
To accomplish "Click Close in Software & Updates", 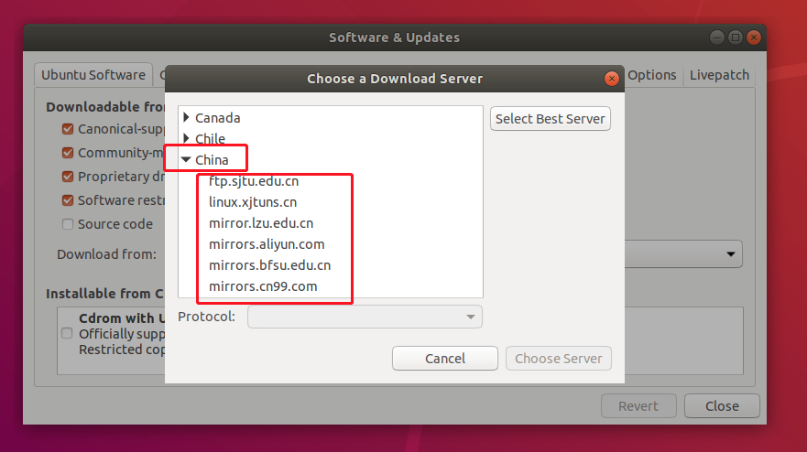I will [x=722, y=406].
